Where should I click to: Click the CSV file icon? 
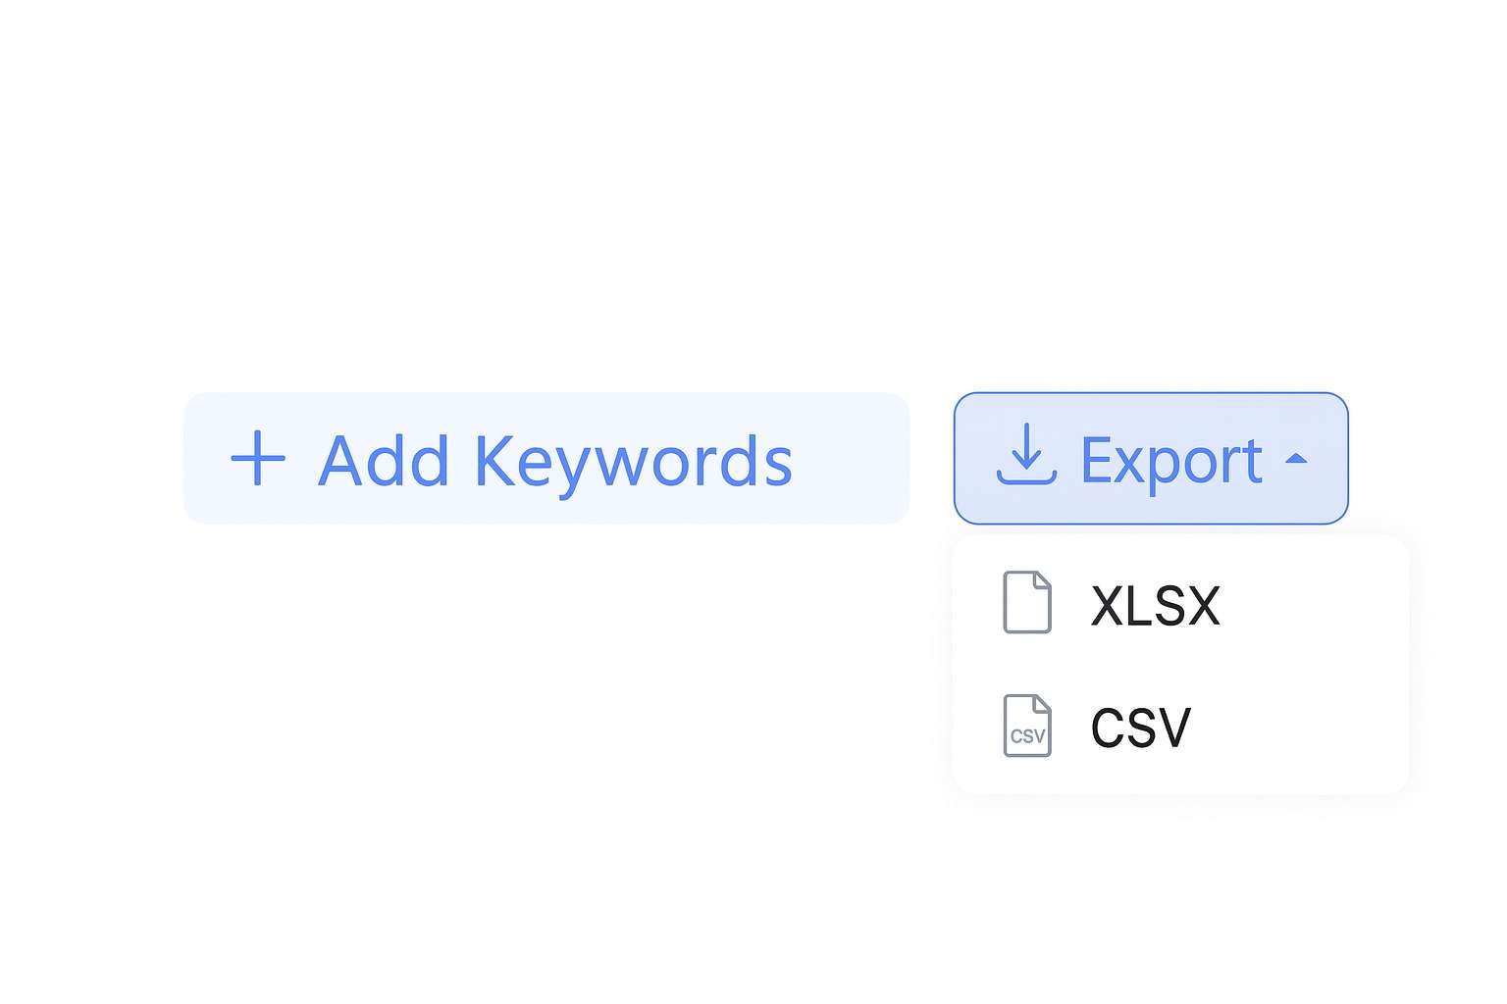[1027, 726]
